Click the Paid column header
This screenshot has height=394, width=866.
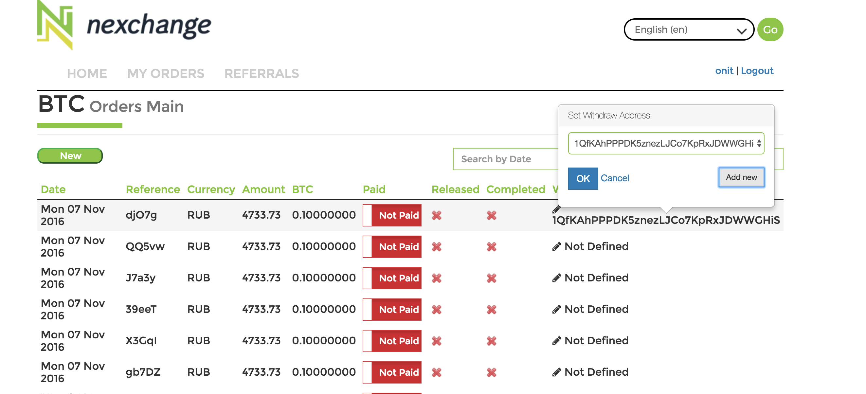374,189
